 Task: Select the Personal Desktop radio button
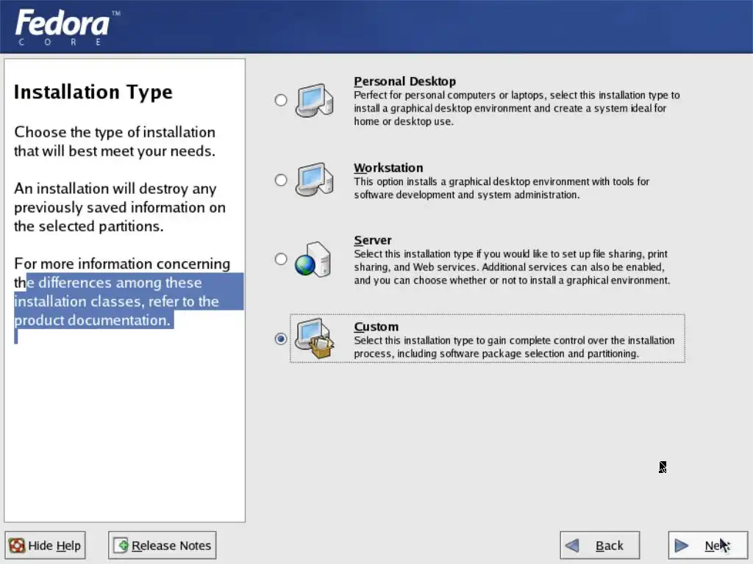[281, 100]
